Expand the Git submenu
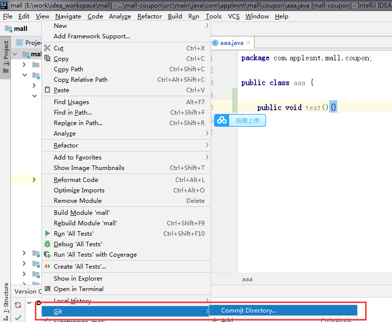This screenshot has height=322, width=392. coord(126,311)
